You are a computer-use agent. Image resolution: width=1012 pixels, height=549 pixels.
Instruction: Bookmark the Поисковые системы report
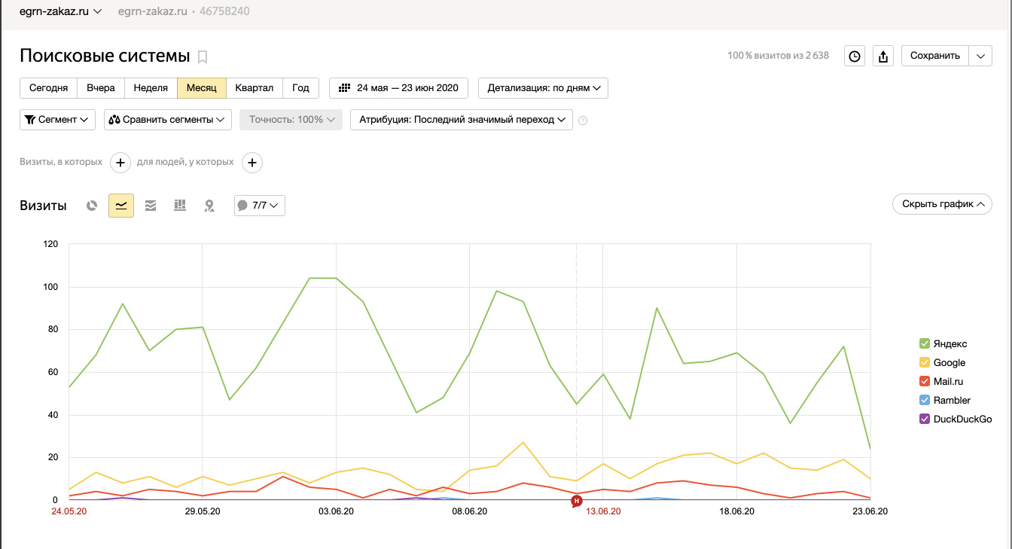click(x=203, y=56)
